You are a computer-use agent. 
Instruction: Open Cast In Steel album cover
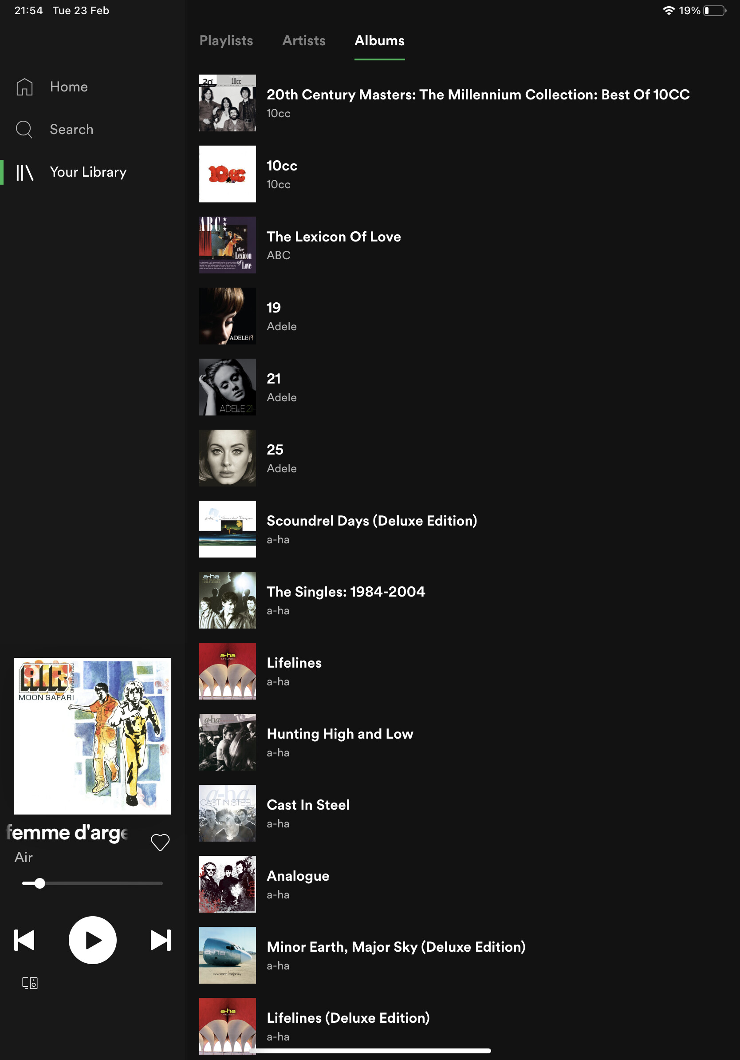click(x=228, y=813)
